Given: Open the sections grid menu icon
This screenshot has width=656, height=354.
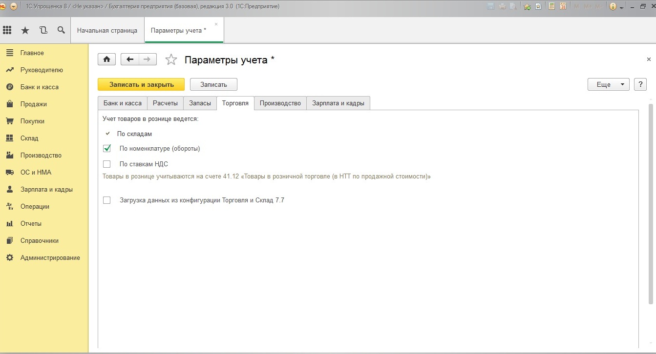Looking at the screenshot, I should click(7, 30).
